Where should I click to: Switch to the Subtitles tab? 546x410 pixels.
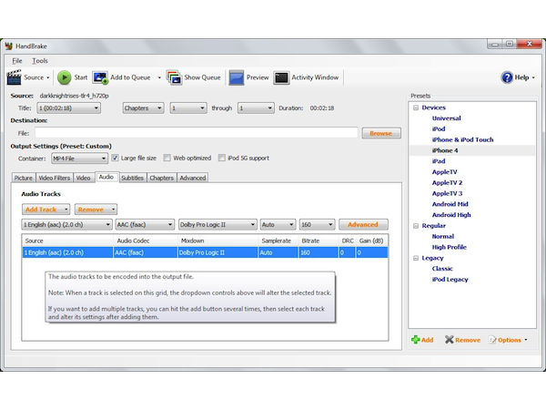click(x=132, y=178)
